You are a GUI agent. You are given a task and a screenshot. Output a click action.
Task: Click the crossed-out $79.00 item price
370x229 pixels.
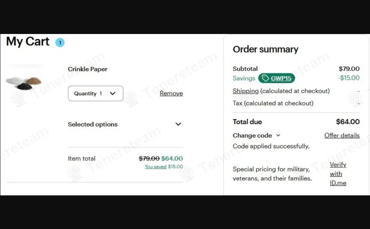tap(149, 158)
